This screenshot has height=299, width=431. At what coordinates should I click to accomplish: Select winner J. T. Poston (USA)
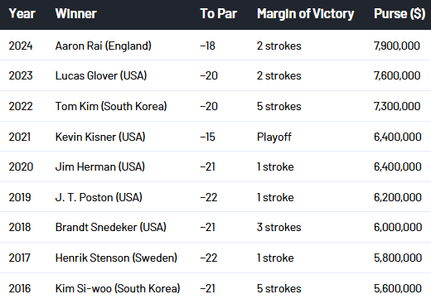pos(99,197)
